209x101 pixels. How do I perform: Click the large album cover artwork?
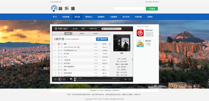tap(122, 43)
